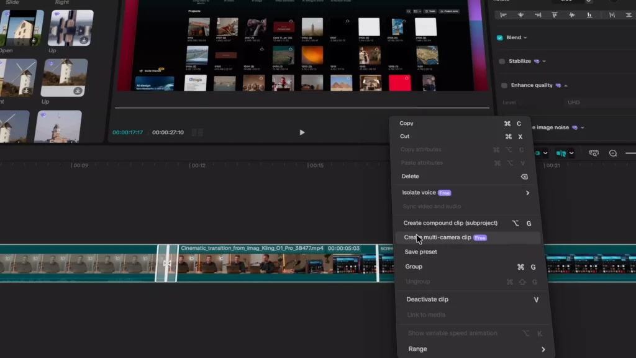Click the zoom-to-fit timeline icon
Screen dimensions: 636x358
(594, 153)
